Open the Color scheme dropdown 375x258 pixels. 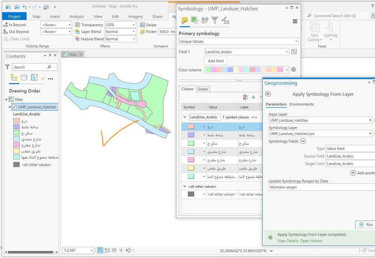coord(247,69)
